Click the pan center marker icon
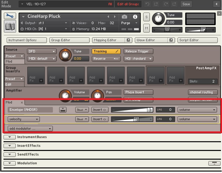This screenshot has height=173, width=222. click(167, 30)
